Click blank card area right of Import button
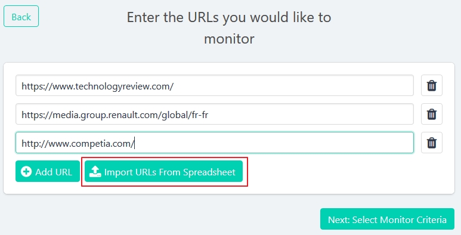This screenshot has height=235, width=461. coord(347,172)
